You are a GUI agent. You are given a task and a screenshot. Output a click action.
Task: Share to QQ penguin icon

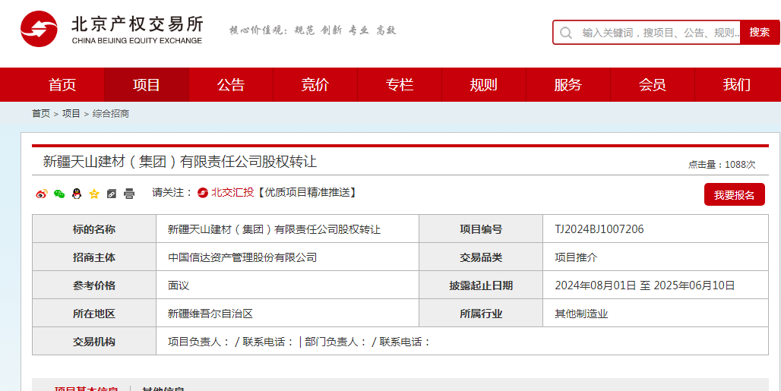[77, 194]
